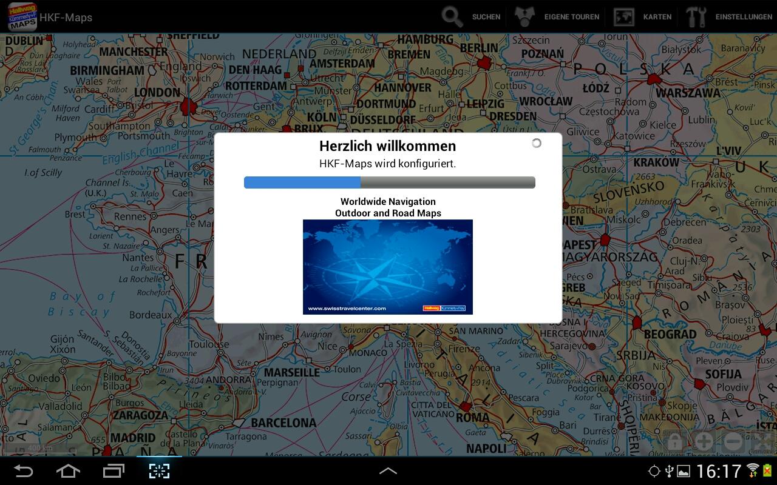Tap the USB connection status icon
The image size is (777, 485).
pyautogui.click(x=669, y=471)
